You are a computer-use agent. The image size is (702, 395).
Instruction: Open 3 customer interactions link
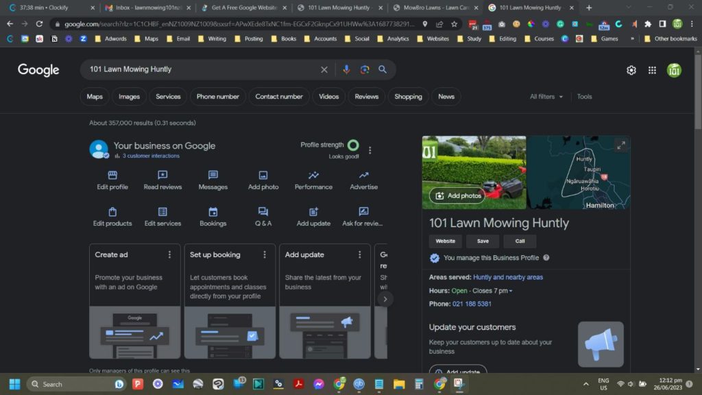pyautogui.click(x=151, y=156)
